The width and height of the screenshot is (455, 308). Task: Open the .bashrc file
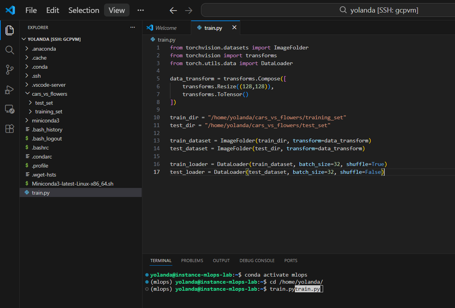point(40,148)
